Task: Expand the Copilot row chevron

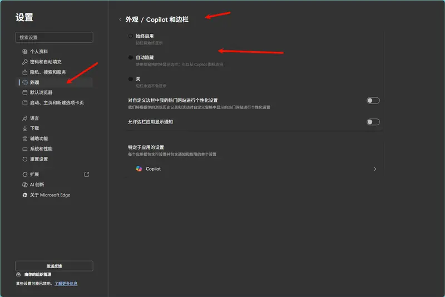Action: click(x=375, y=169)
